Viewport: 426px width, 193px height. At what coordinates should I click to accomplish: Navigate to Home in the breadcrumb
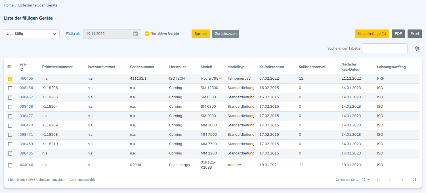click(9, 5)
